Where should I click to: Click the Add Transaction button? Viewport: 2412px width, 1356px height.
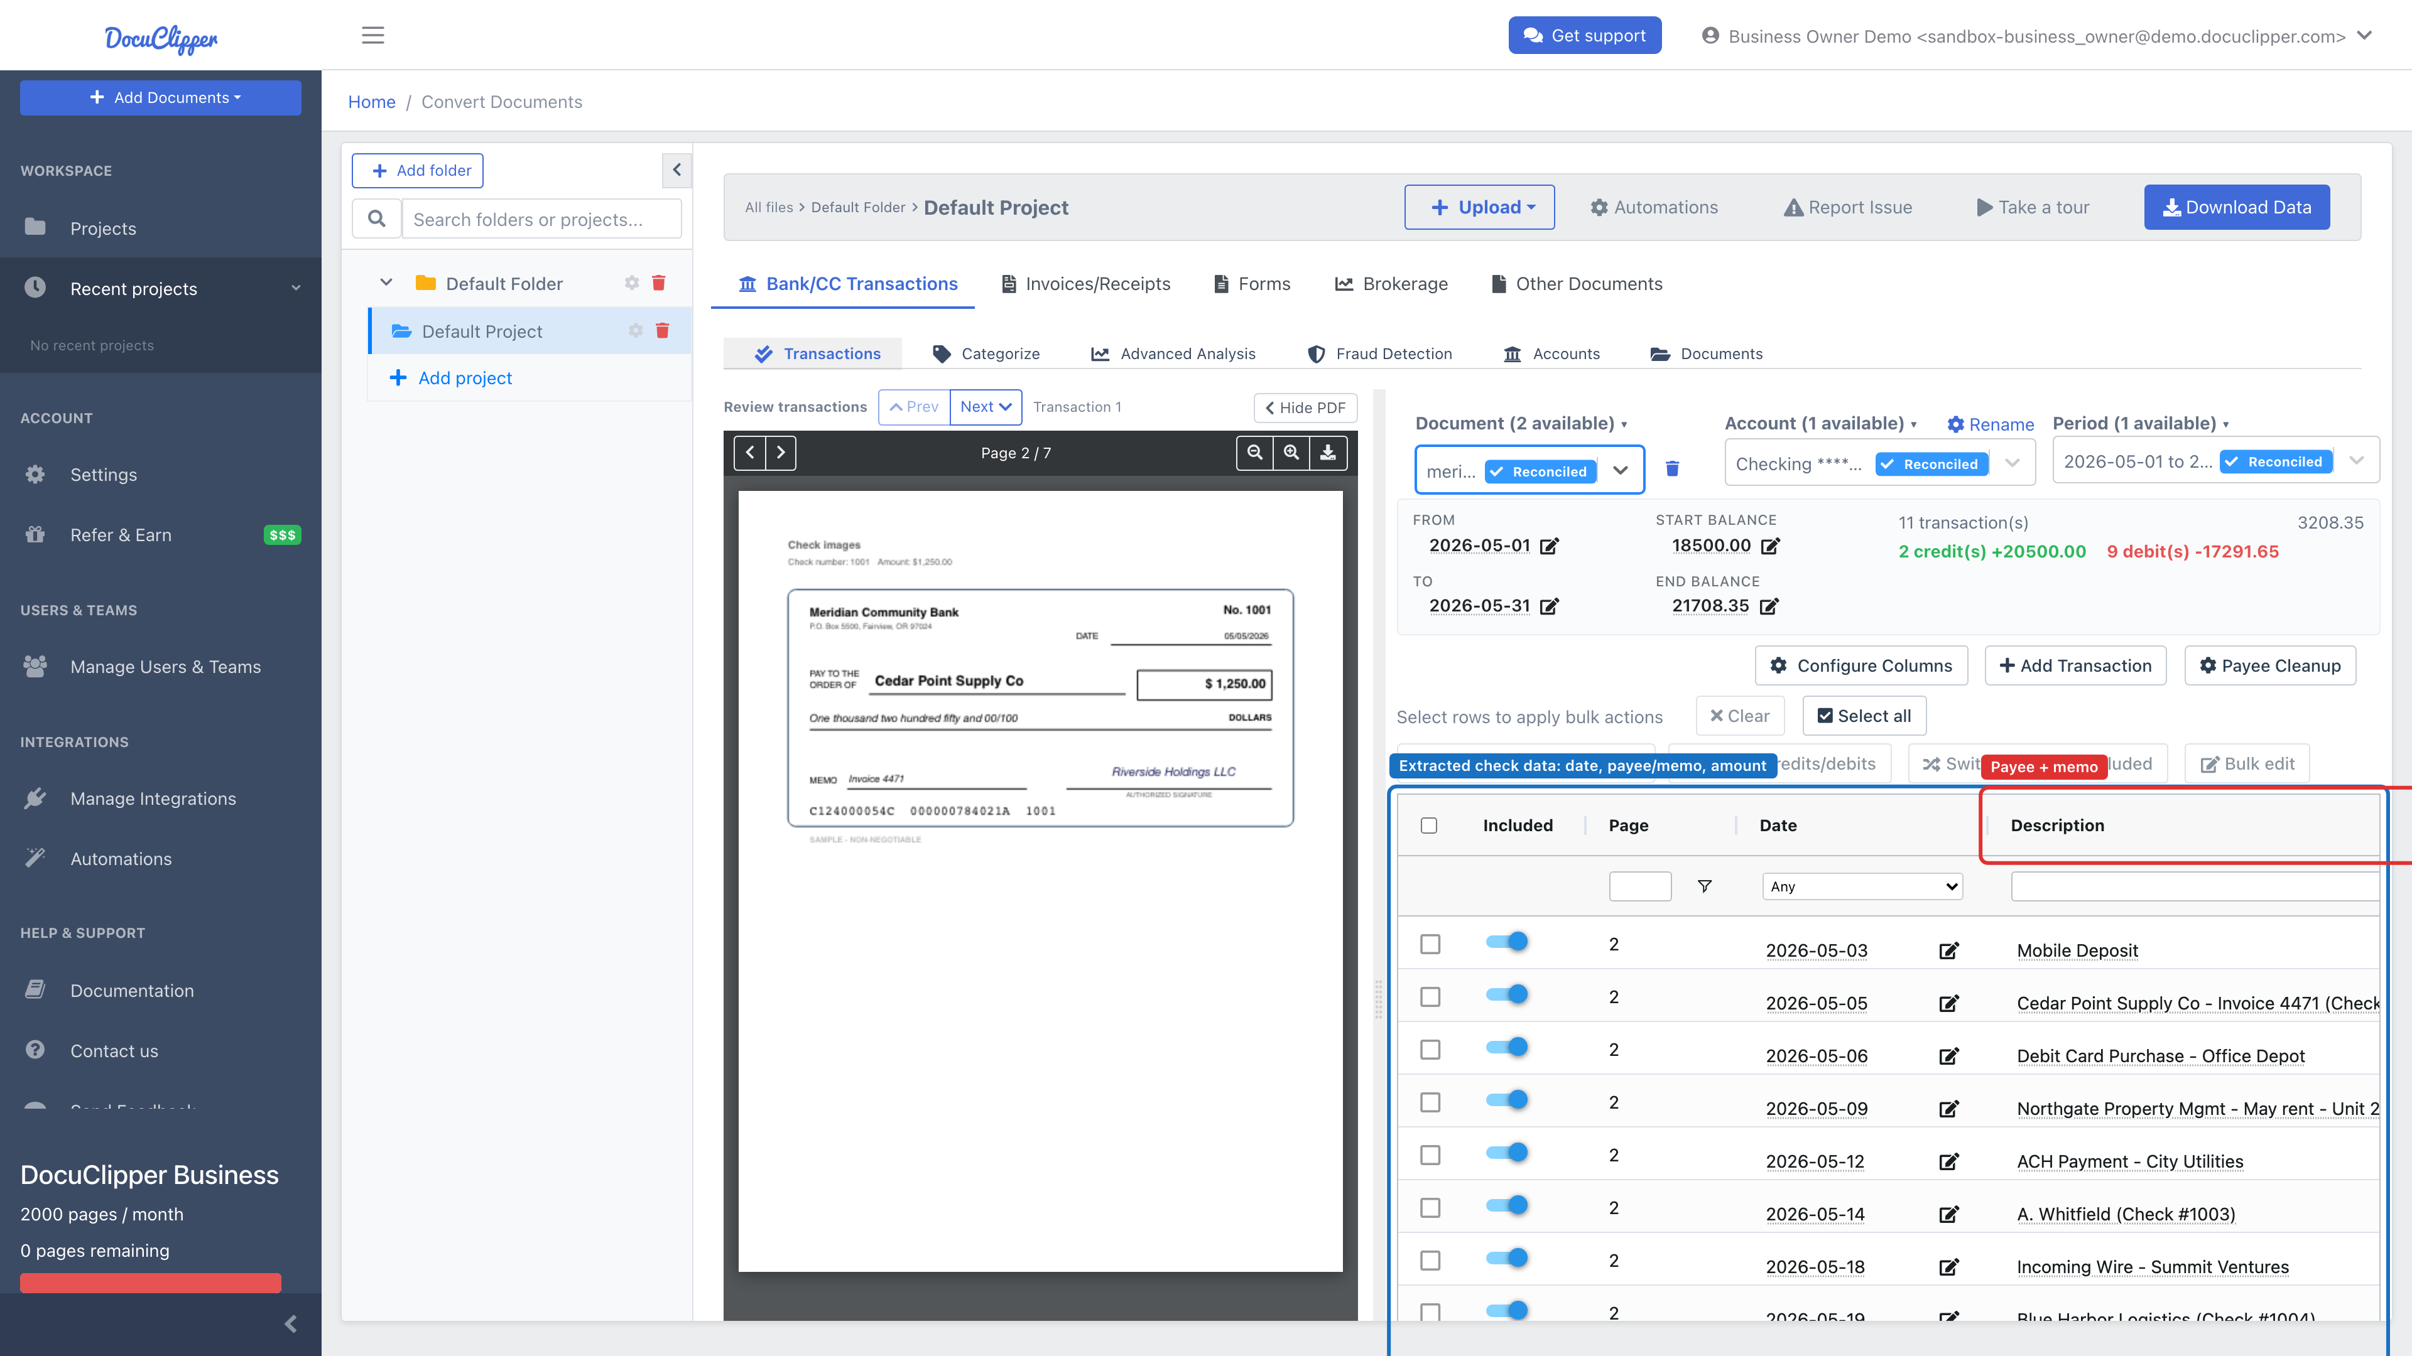point(2075,665)
